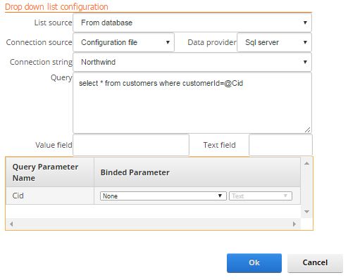This screenshot has width=348, height=280.
Task: Click the grid scroll left arrow
Action: [x=11, y=224]
